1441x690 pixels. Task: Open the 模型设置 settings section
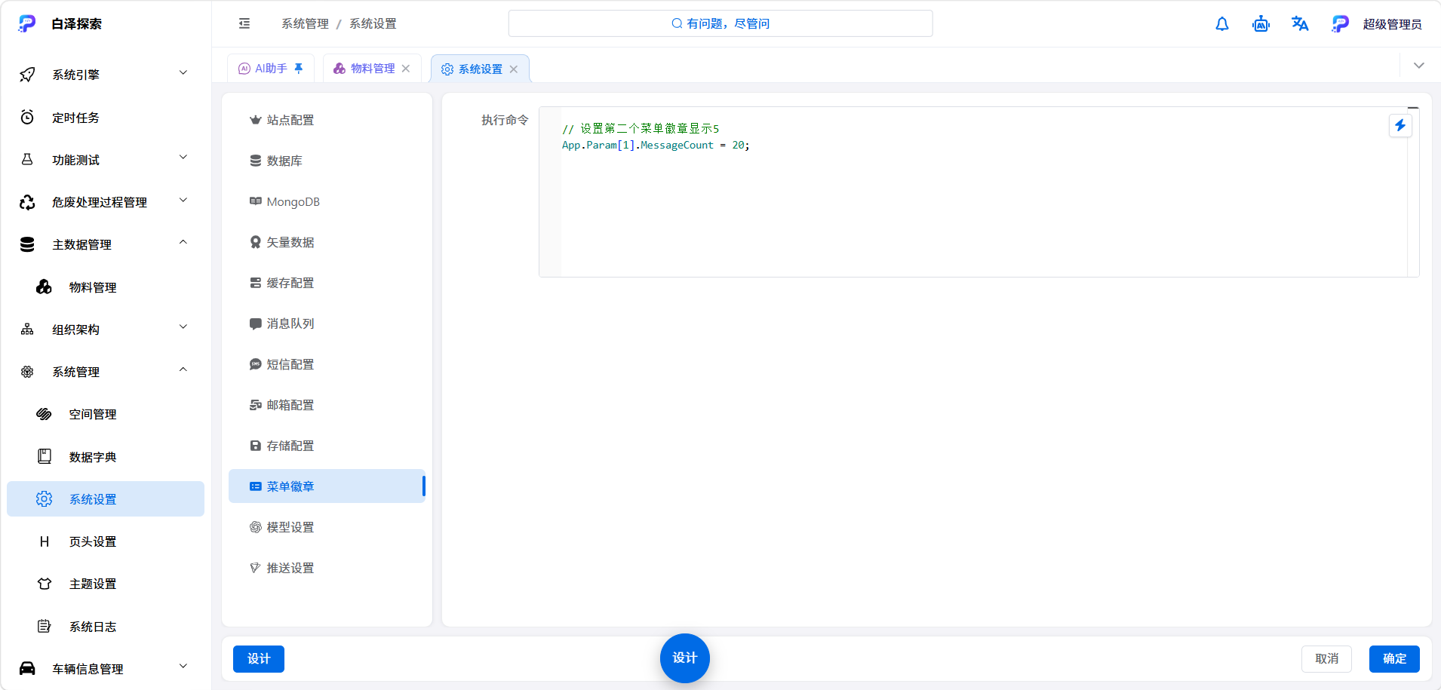tap(327, 527)
